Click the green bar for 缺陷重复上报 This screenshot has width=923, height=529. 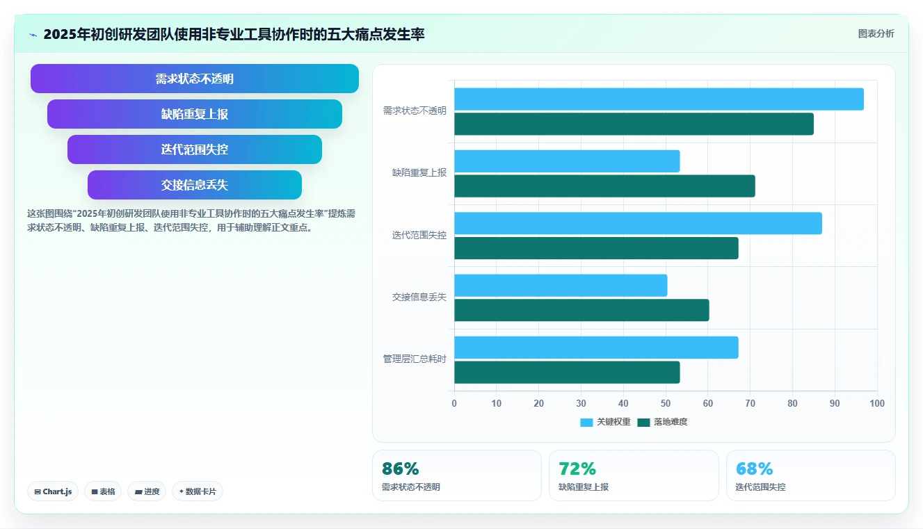pyautogui.click(x=604, y=186)
